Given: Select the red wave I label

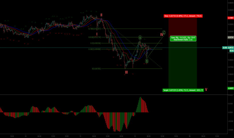Looking at the screenshot, I should click(x=97, y=34).
